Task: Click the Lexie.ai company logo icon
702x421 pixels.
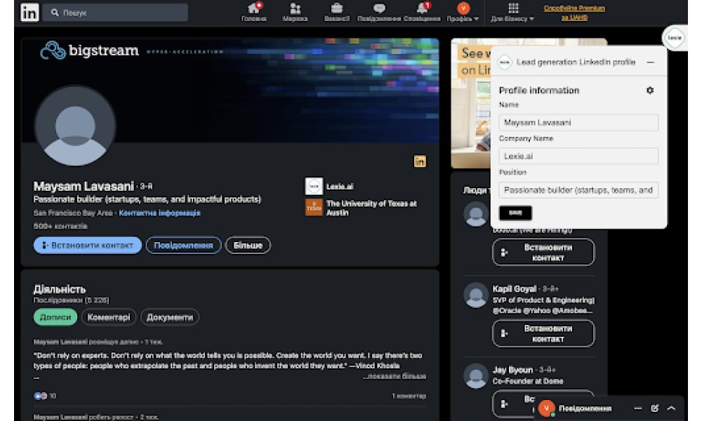Action: pyautogui.click(x=314, y=187)
